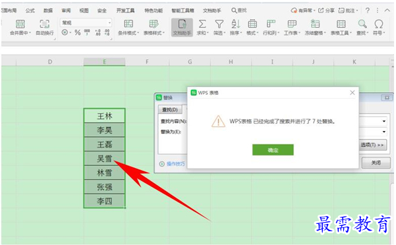Expand the 冻结窗格 dropdown arrow

click(x=325, y=33)
